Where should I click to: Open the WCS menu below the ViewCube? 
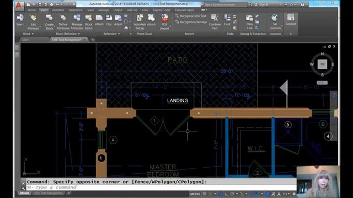(322, 83)
